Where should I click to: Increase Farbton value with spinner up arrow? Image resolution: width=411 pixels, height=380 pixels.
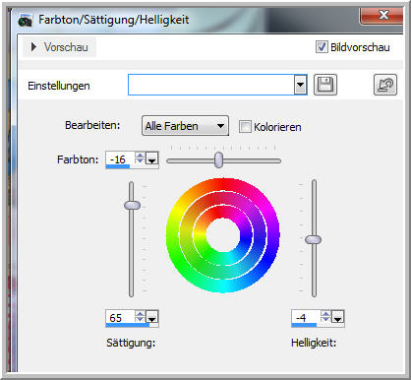pyautogui.click(x=140, y=155)
